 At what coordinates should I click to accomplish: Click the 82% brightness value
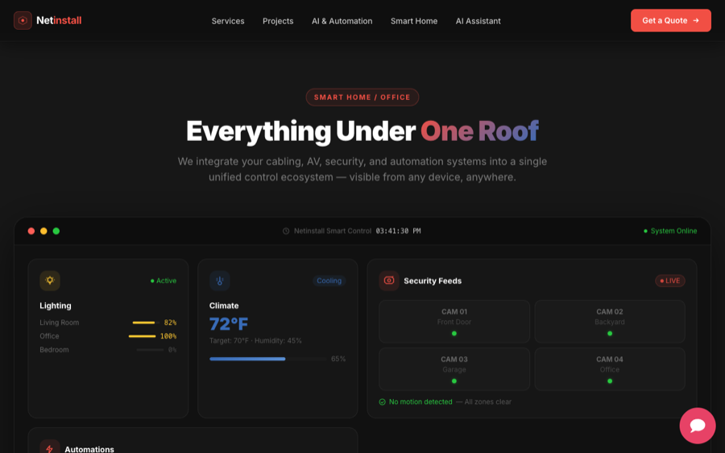pos(170,322)
